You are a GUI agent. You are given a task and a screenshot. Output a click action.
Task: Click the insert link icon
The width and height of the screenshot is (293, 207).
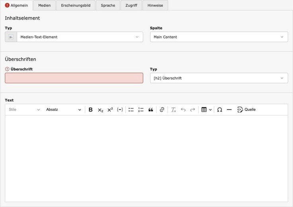[x=162, y=110]
